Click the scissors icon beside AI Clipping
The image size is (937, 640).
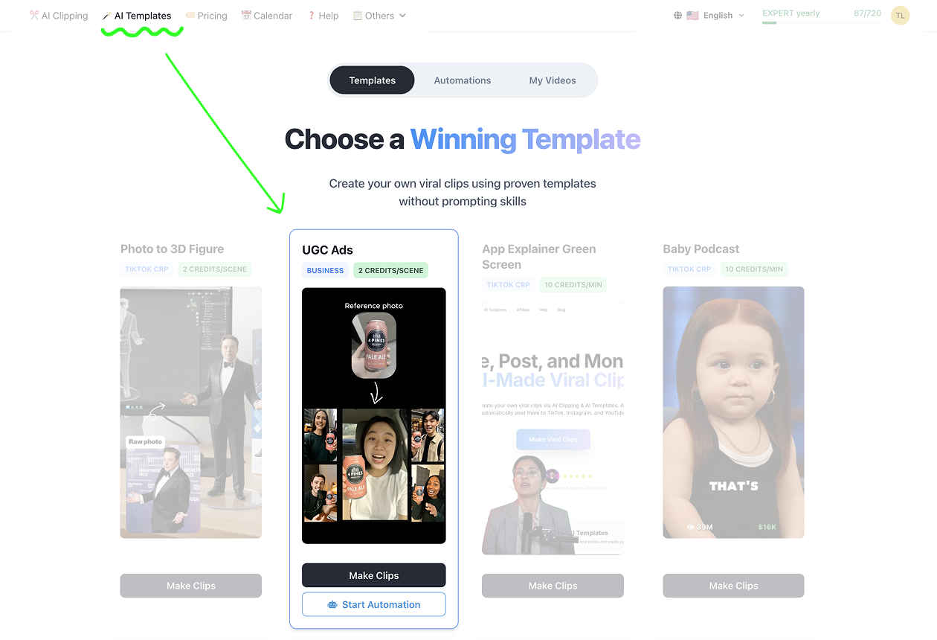[33, 15]
